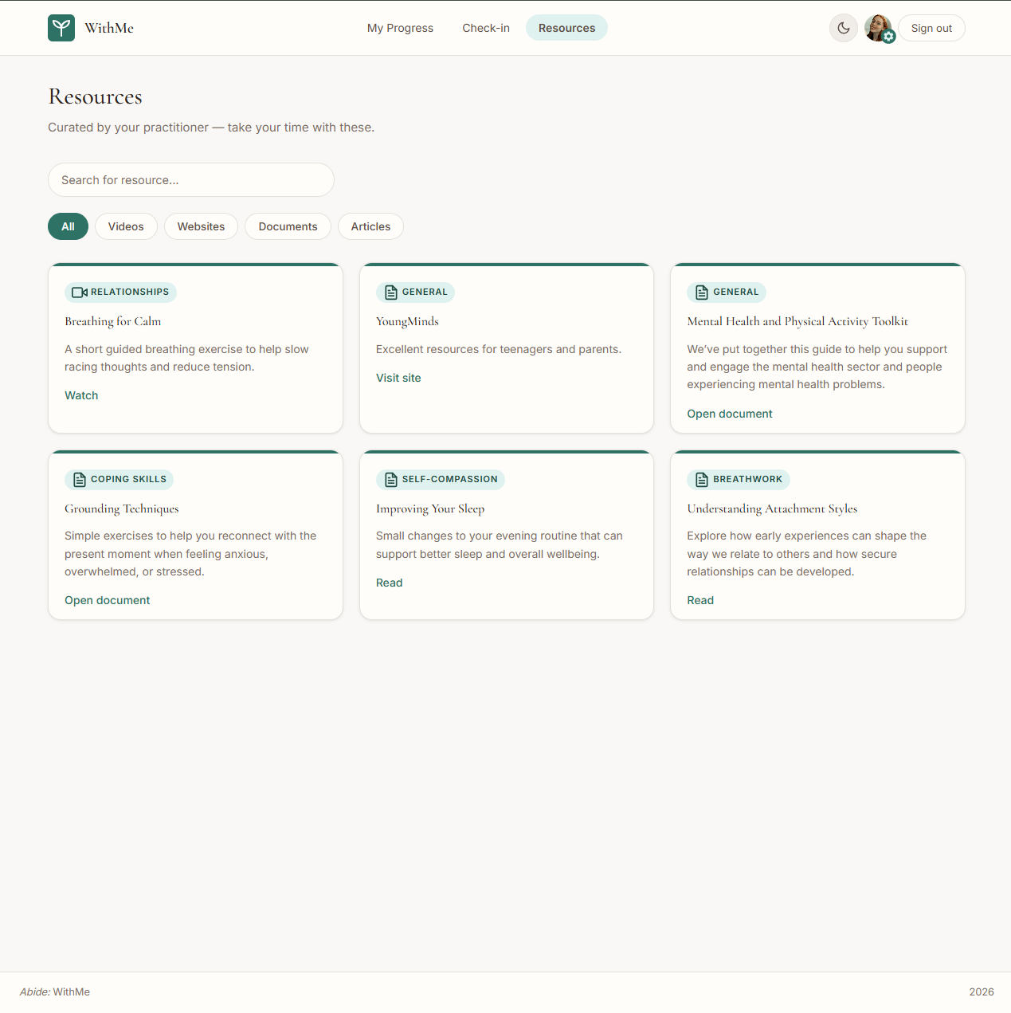Image resolution: width=1011 pixels, height=1013 pixels.
Task: Click the Grounding Techniques title
Action: 122,508
